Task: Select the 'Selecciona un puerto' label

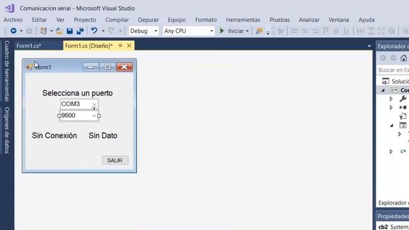Action: (x=77, y=93)
